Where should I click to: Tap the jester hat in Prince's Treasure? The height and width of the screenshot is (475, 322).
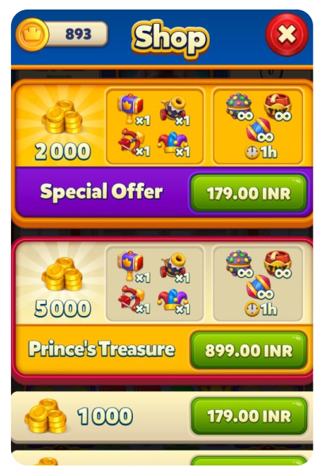(173, 302)
